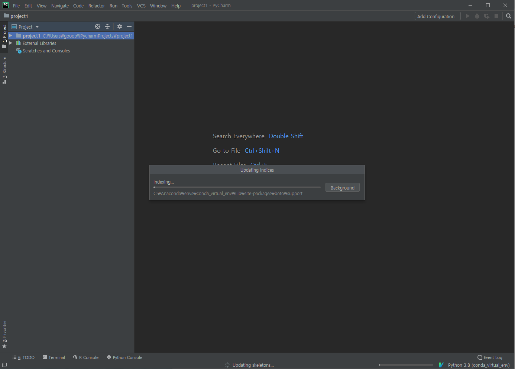
Task: Select the External Libraries tree row
Action: (71, 43)
